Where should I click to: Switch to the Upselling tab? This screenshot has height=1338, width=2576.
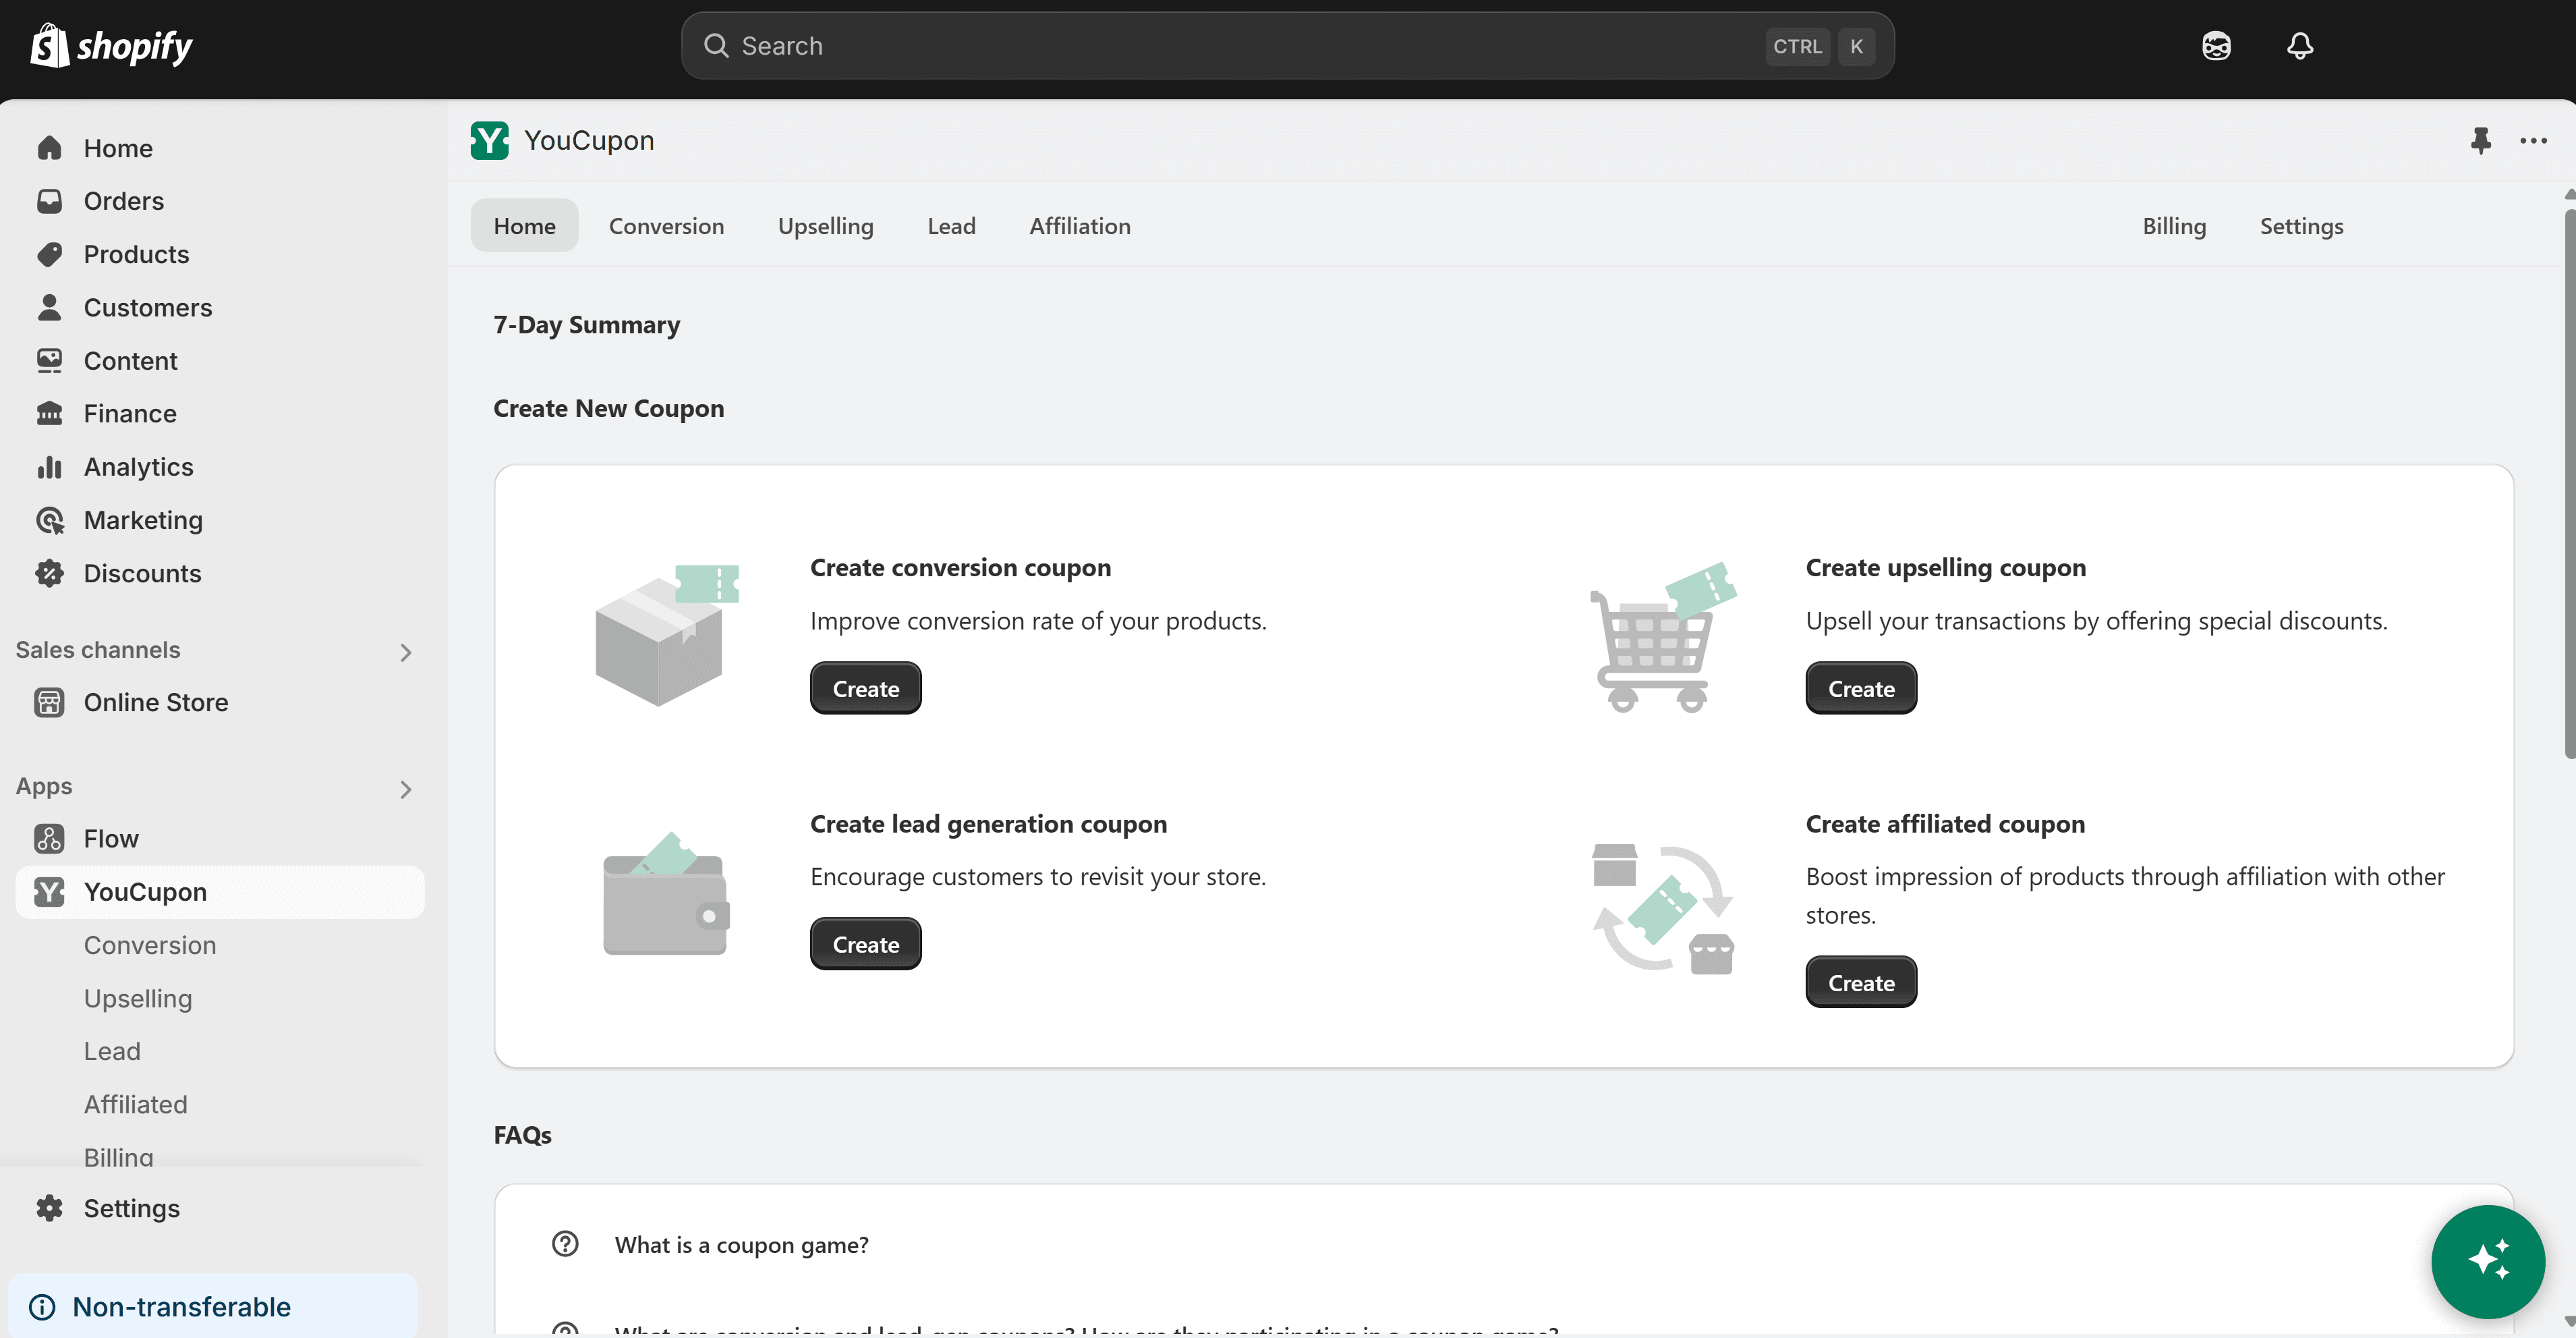pyautogui.click(x=825, y=226)
